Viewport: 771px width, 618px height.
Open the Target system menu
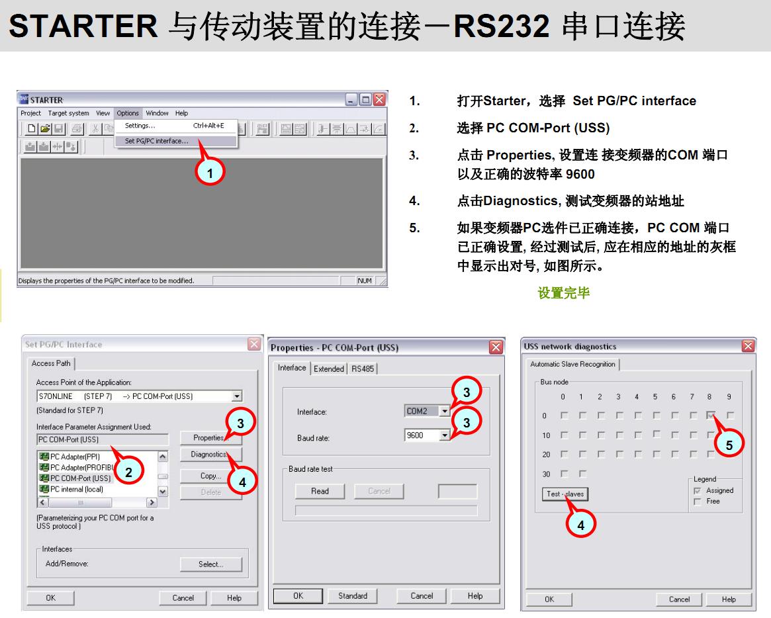[68, 113]
